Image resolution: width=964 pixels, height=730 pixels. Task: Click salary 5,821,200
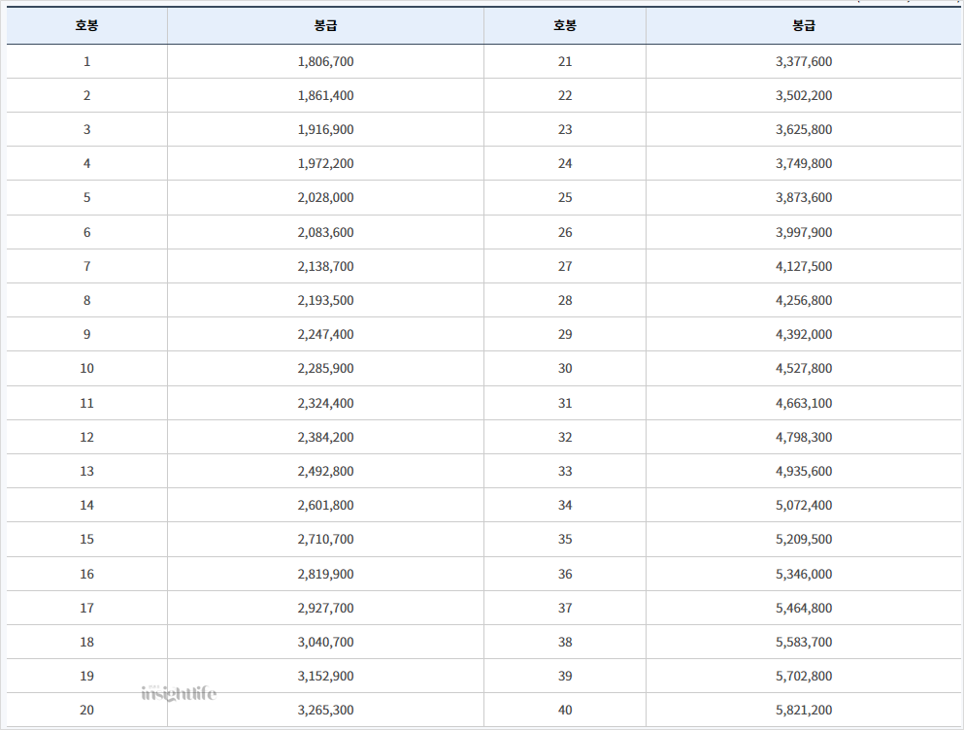[804, 710]
